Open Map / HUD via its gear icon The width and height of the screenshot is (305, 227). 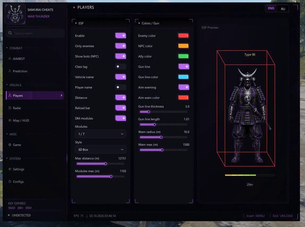click(10, 120)
